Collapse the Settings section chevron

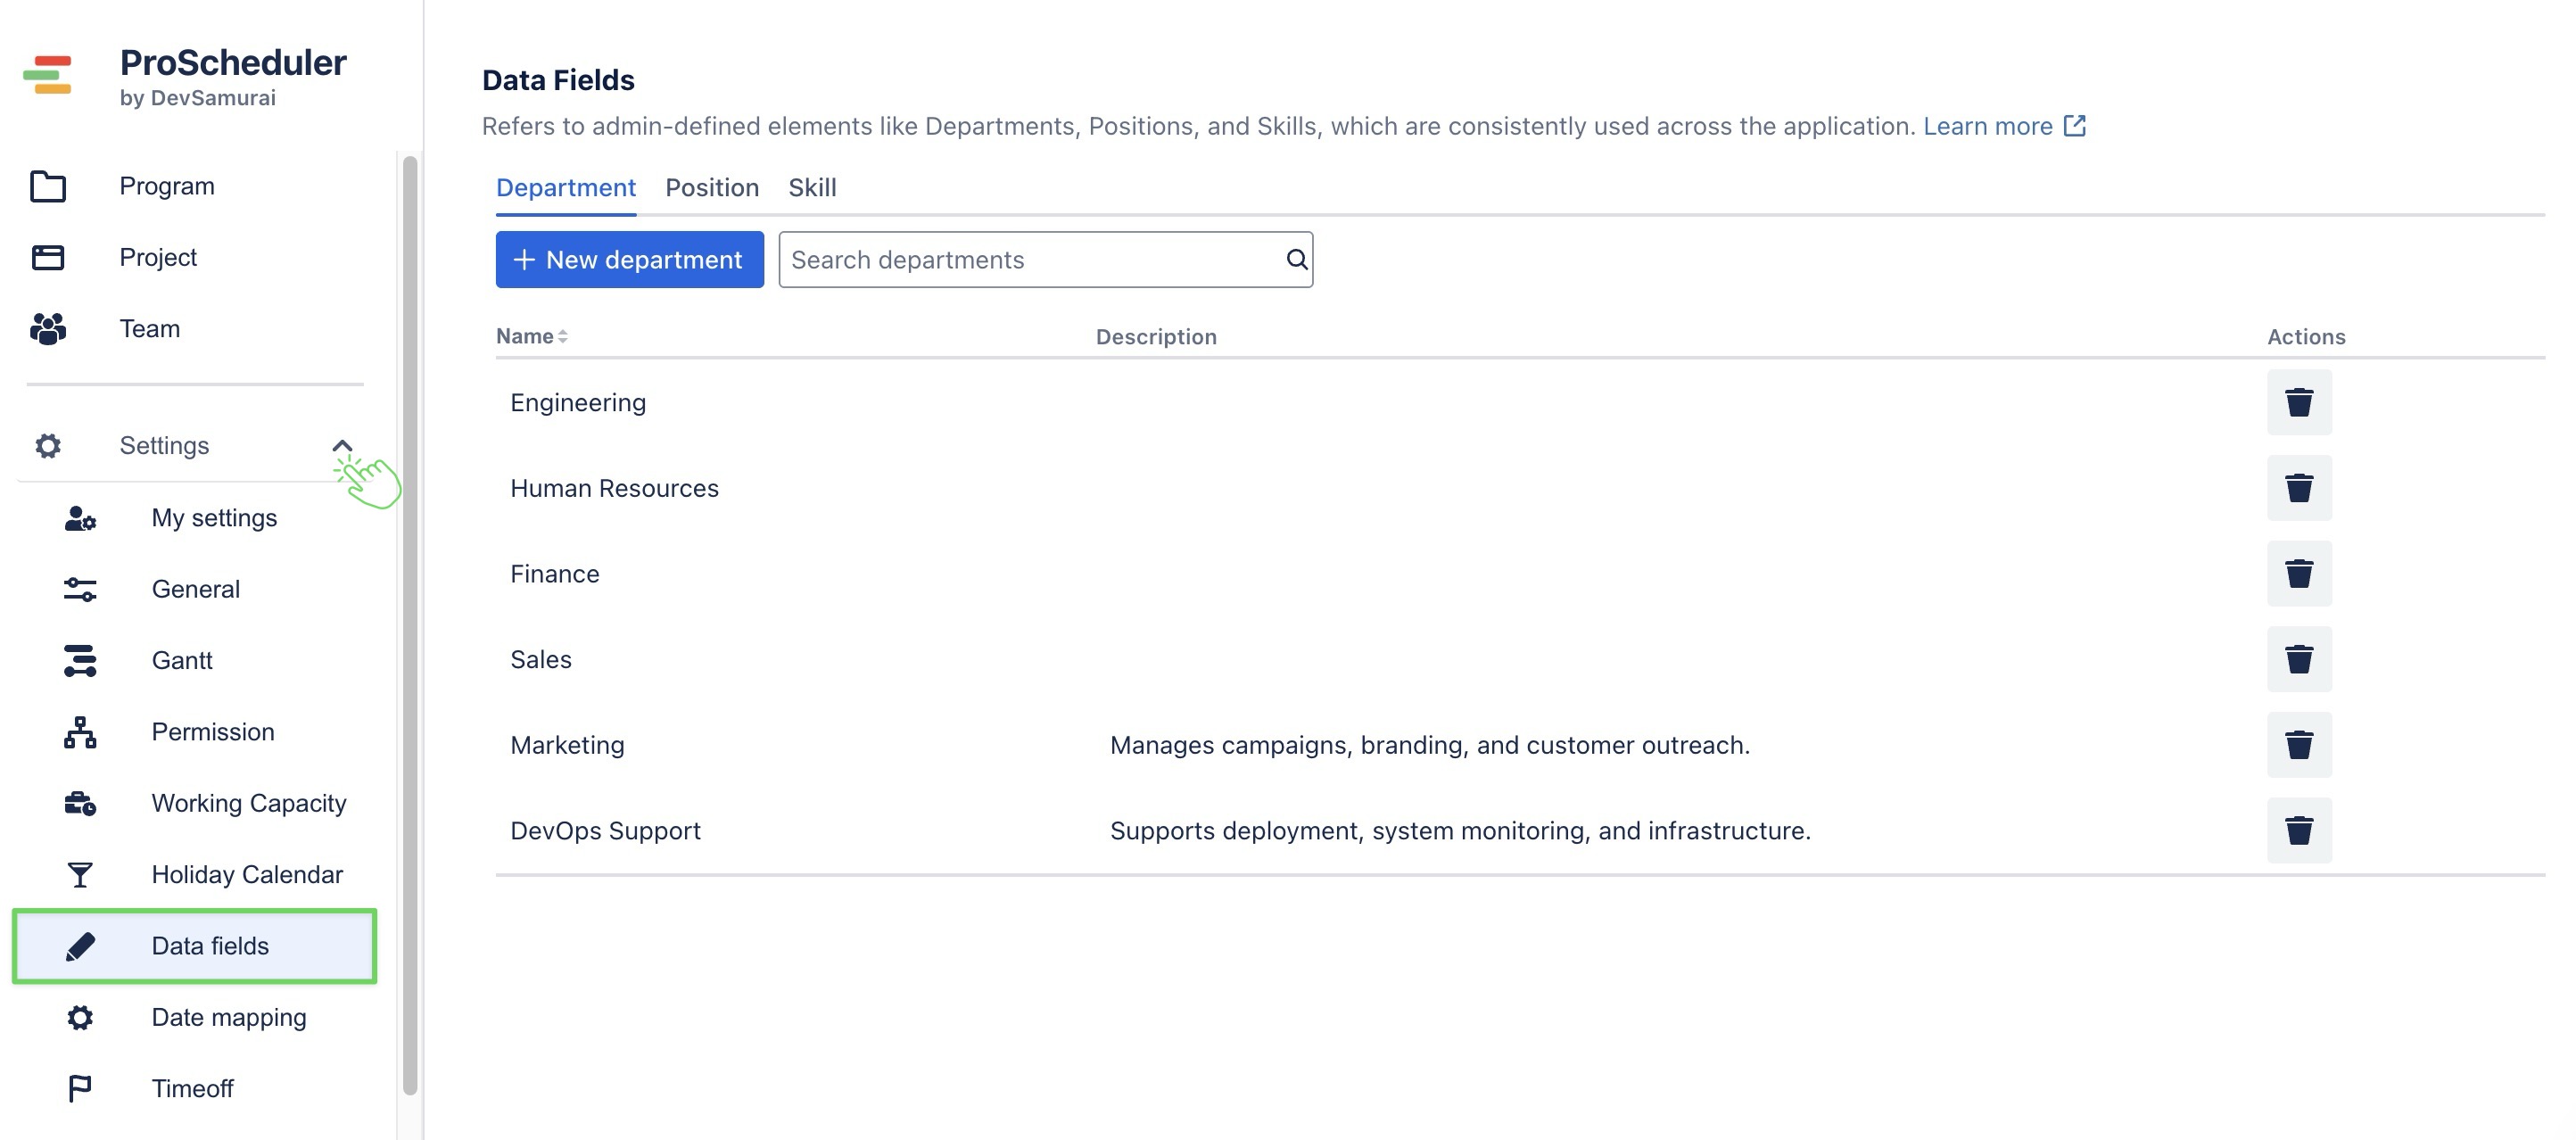[x=342, y=446]
